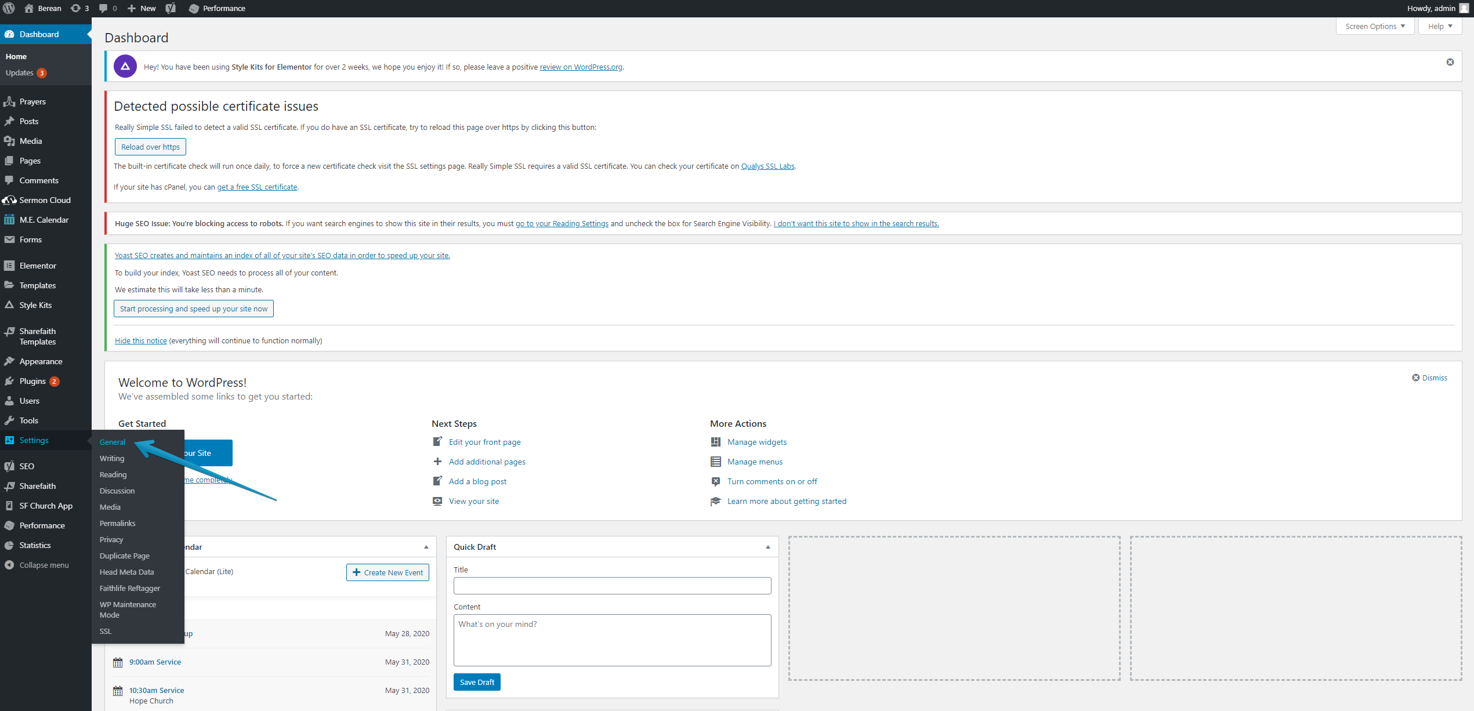Viewport: 1474px width, 711px height.
Task: Open the Tools wrench icon
Action: [9, 420]
